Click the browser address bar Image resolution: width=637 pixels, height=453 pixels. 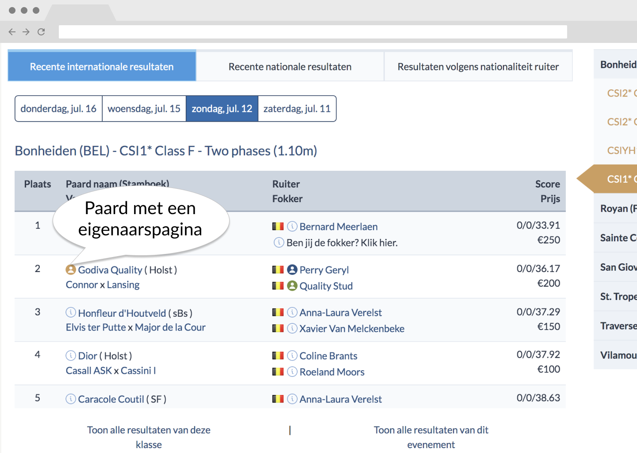(x=313, y=32)
